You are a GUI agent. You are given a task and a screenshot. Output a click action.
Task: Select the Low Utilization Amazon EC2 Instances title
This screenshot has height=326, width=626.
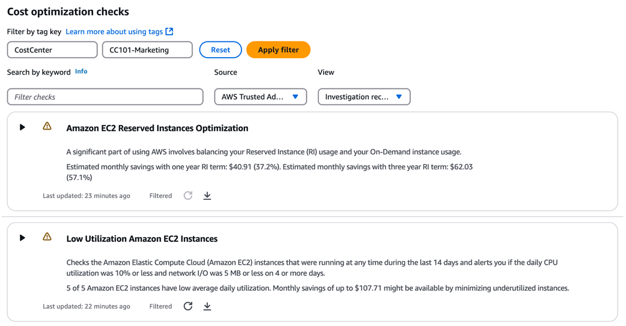pos(142,238)
